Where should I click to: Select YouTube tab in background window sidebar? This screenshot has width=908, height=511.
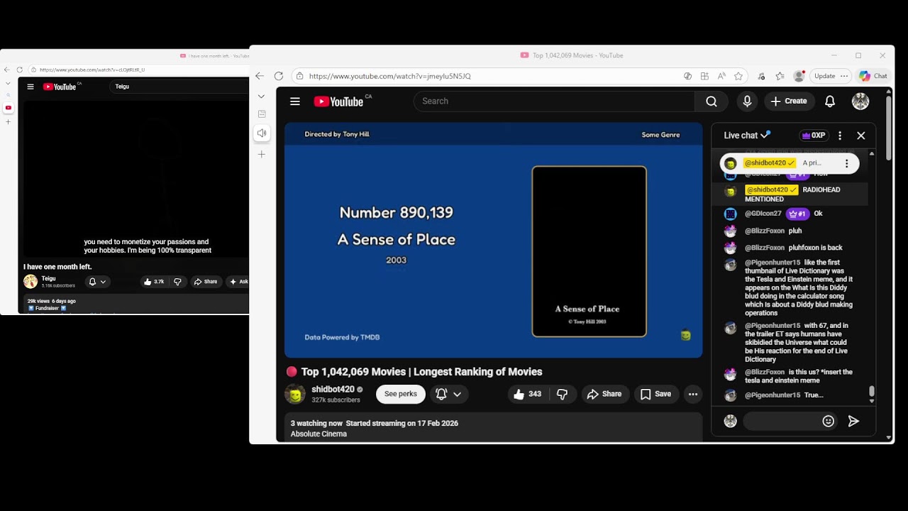point(9,108)
